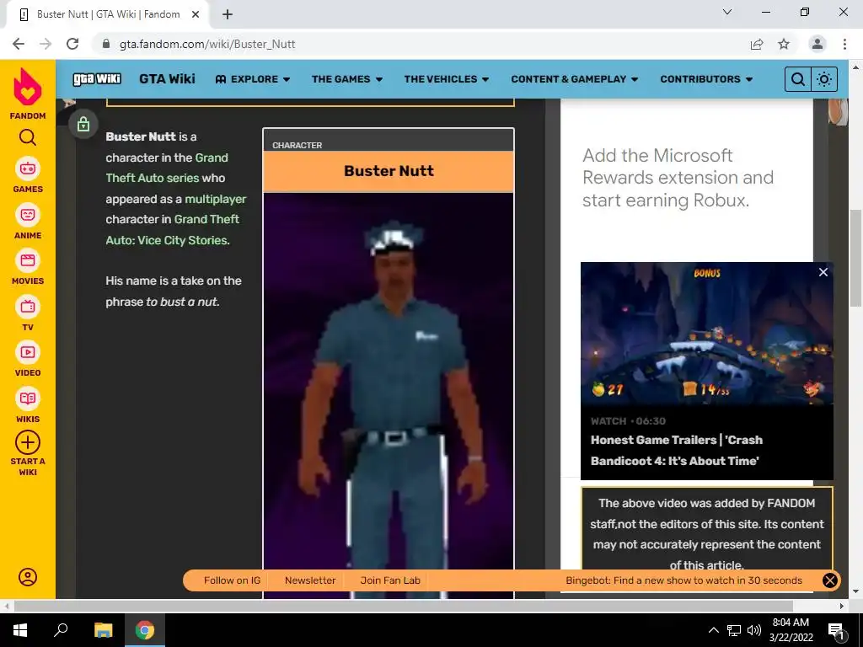This screenshot has height=647, width=863.
Task: Open the Movies section in sidebar
Action: (28, 267)
